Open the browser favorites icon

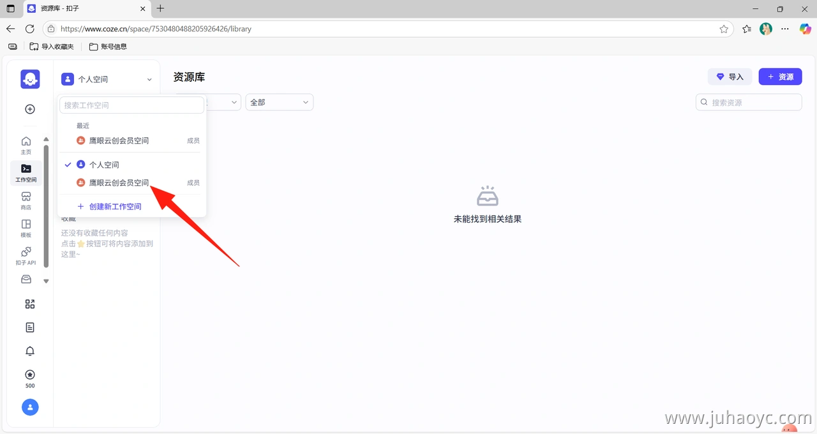[x=747, y=29]
